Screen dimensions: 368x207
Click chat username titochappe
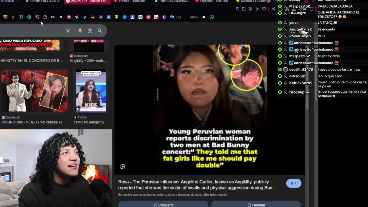[299, 92]
